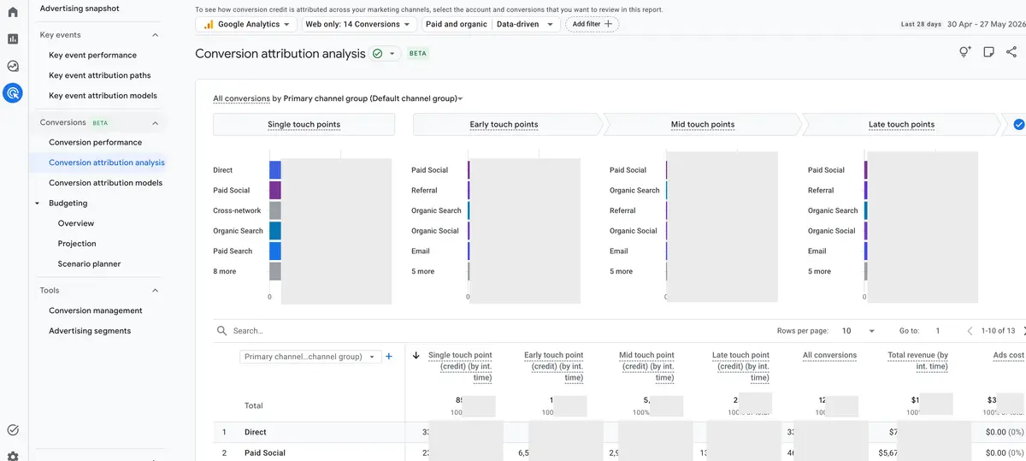Screen dimensions: 1026x461
Task: Open Conversion management tool
Action: [96, 310]
